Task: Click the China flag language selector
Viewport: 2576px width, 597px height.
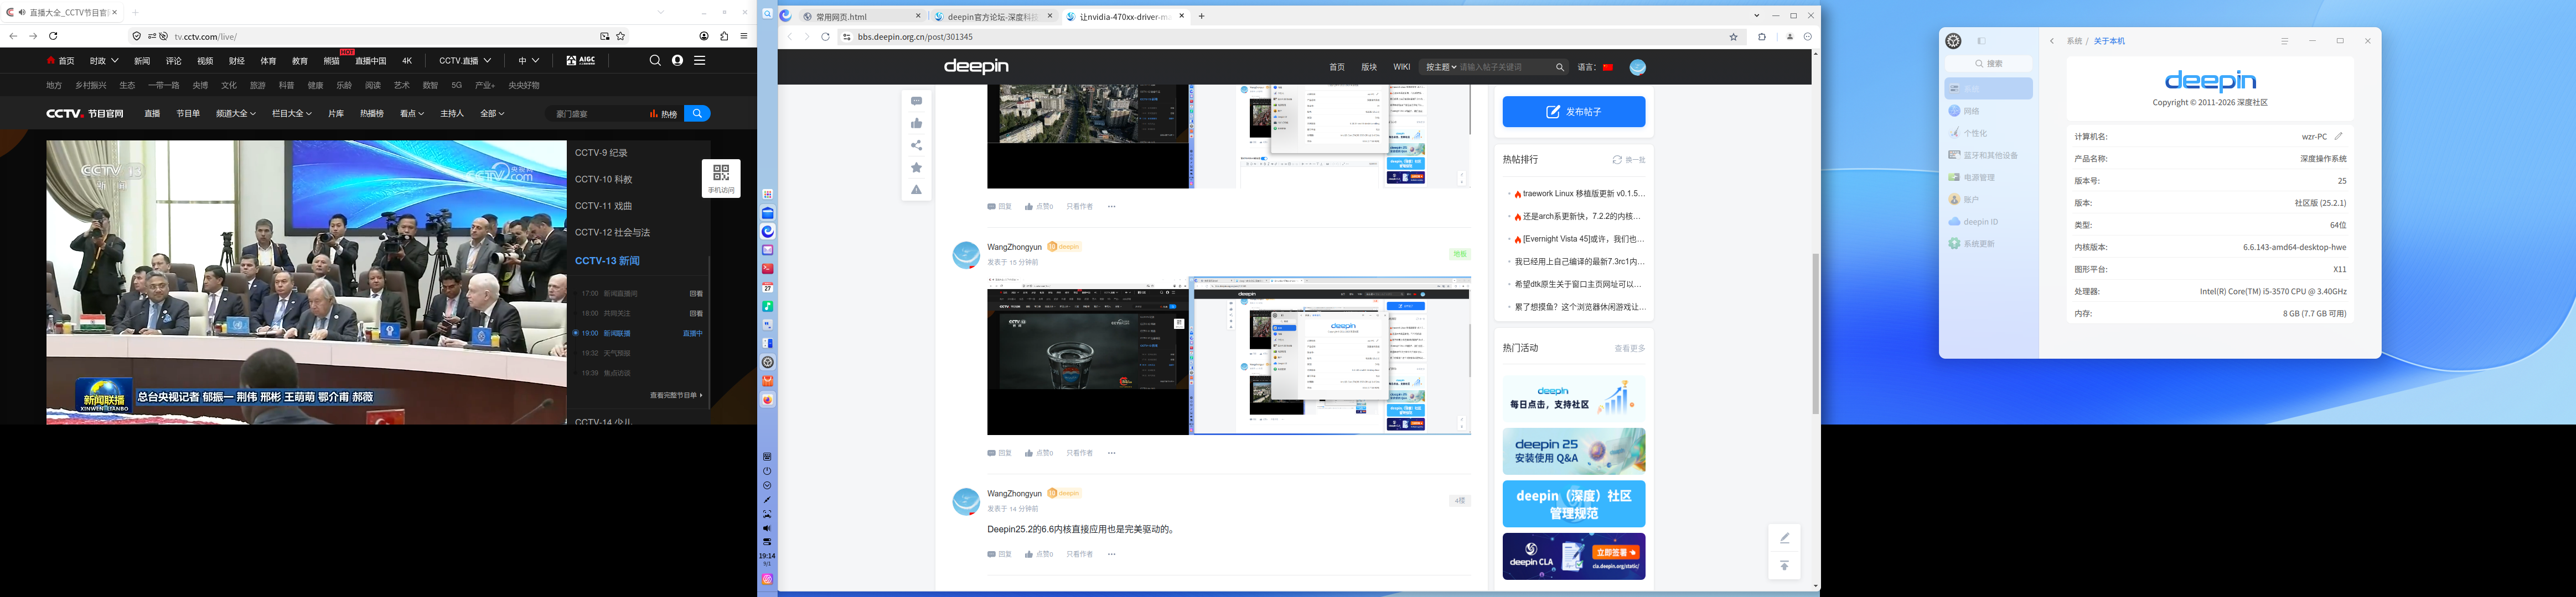Action: pos(1608,67)
